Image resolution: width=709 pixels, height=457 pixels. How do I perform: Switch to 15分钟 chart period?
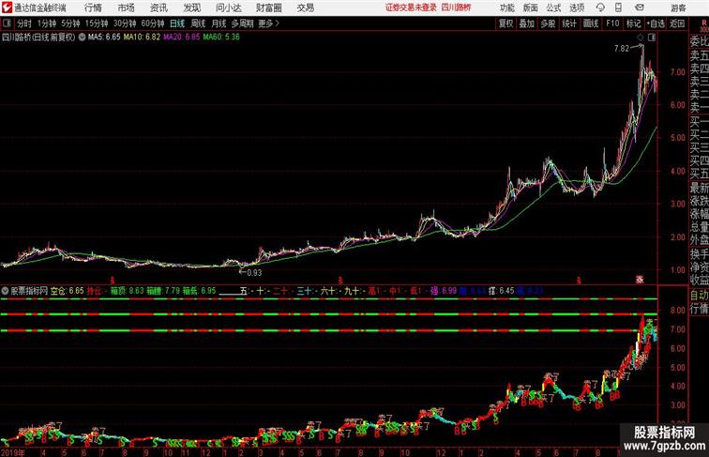97,23
